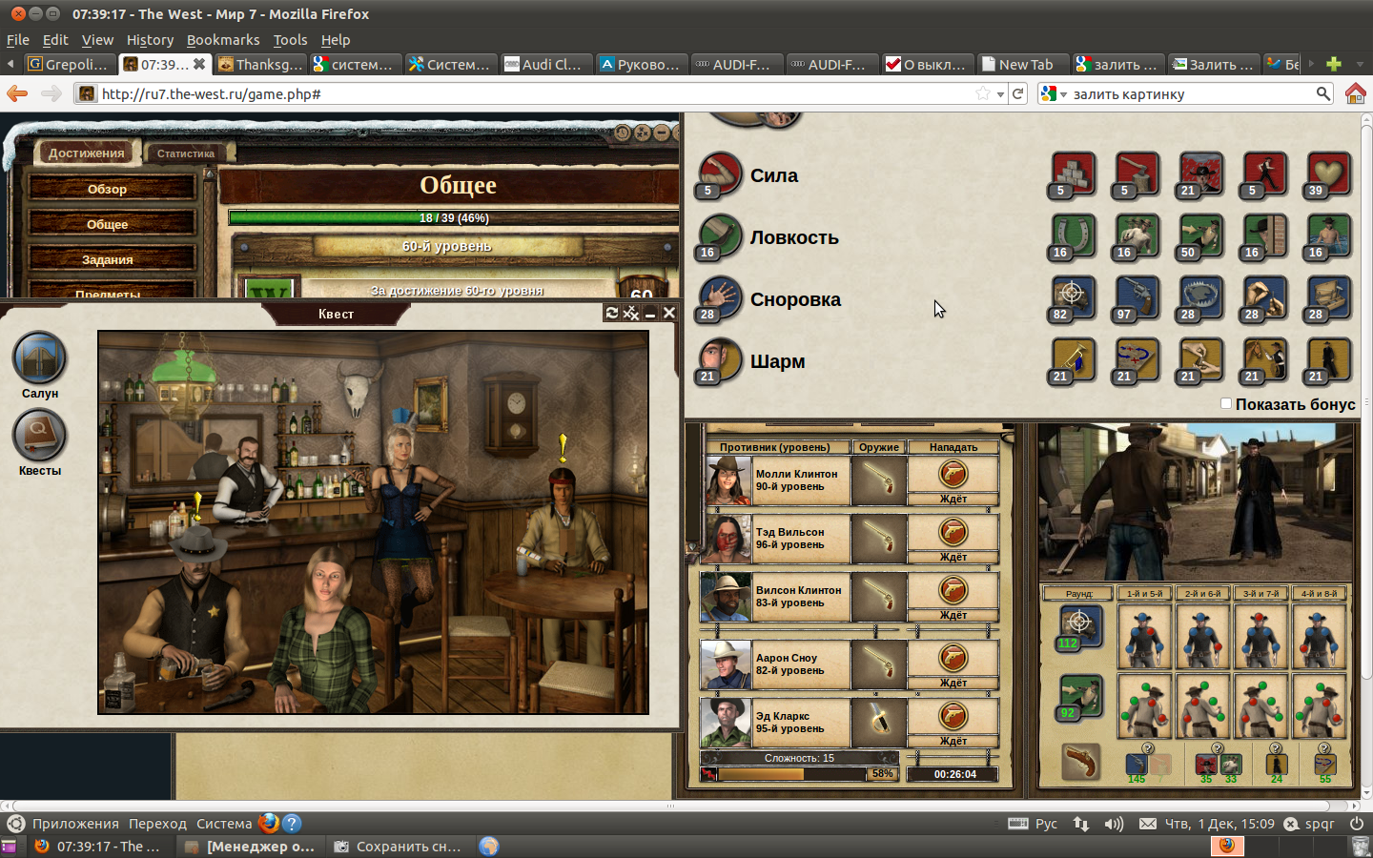
Task: Select the bear trap Setting traps skill
Action: click(x=1200, y=299)
